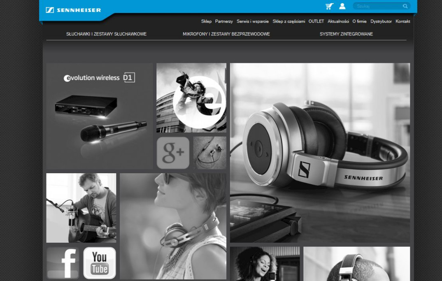Switch to MIKROFONY I ZESTAWY BEZPRZEWODOWE tab
442x281 pixels.
[x=226, y=34]
